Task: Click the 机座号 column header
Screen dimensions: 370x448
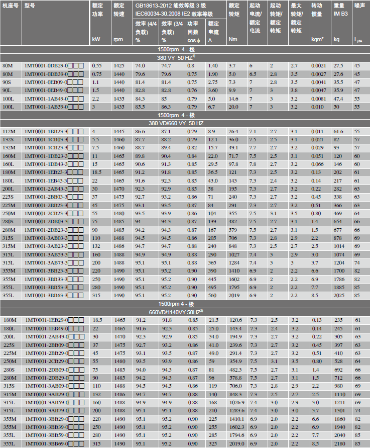Action: [x=11, y=5]
